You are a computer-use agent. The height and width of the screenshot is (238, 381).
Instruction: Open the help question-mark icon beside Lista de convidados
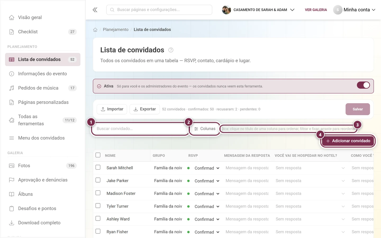[171, 50]
